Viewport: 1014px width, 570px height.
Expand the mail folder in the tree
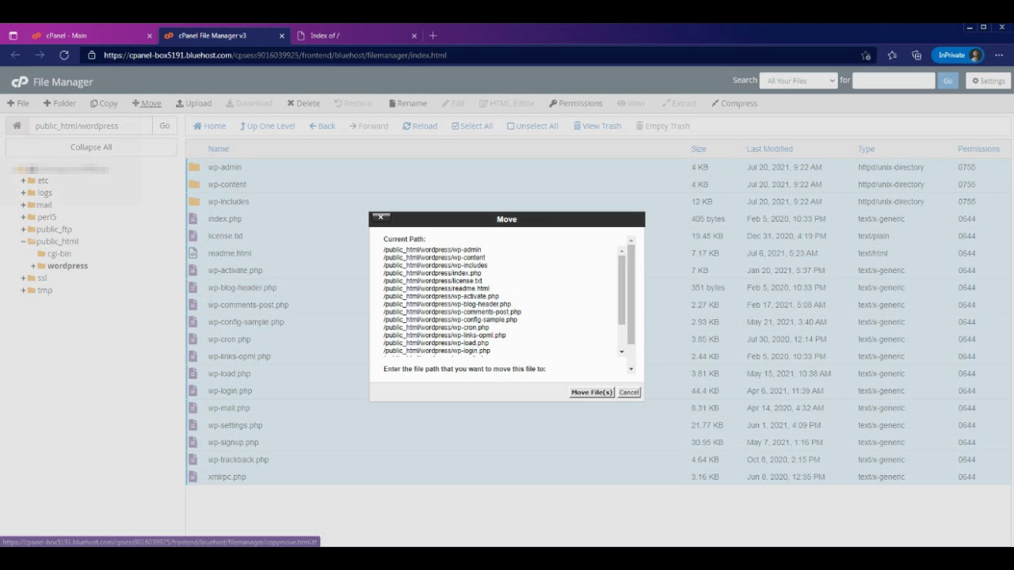click(x=24, y=205)
